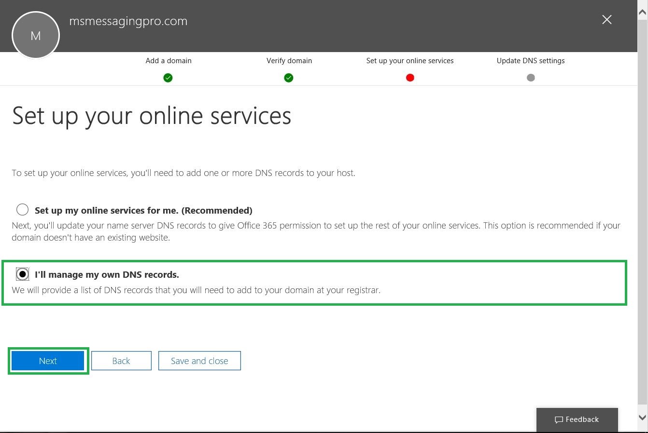
Task: Click the 'Verify domain' step label
Action: (x=289, y=61)
